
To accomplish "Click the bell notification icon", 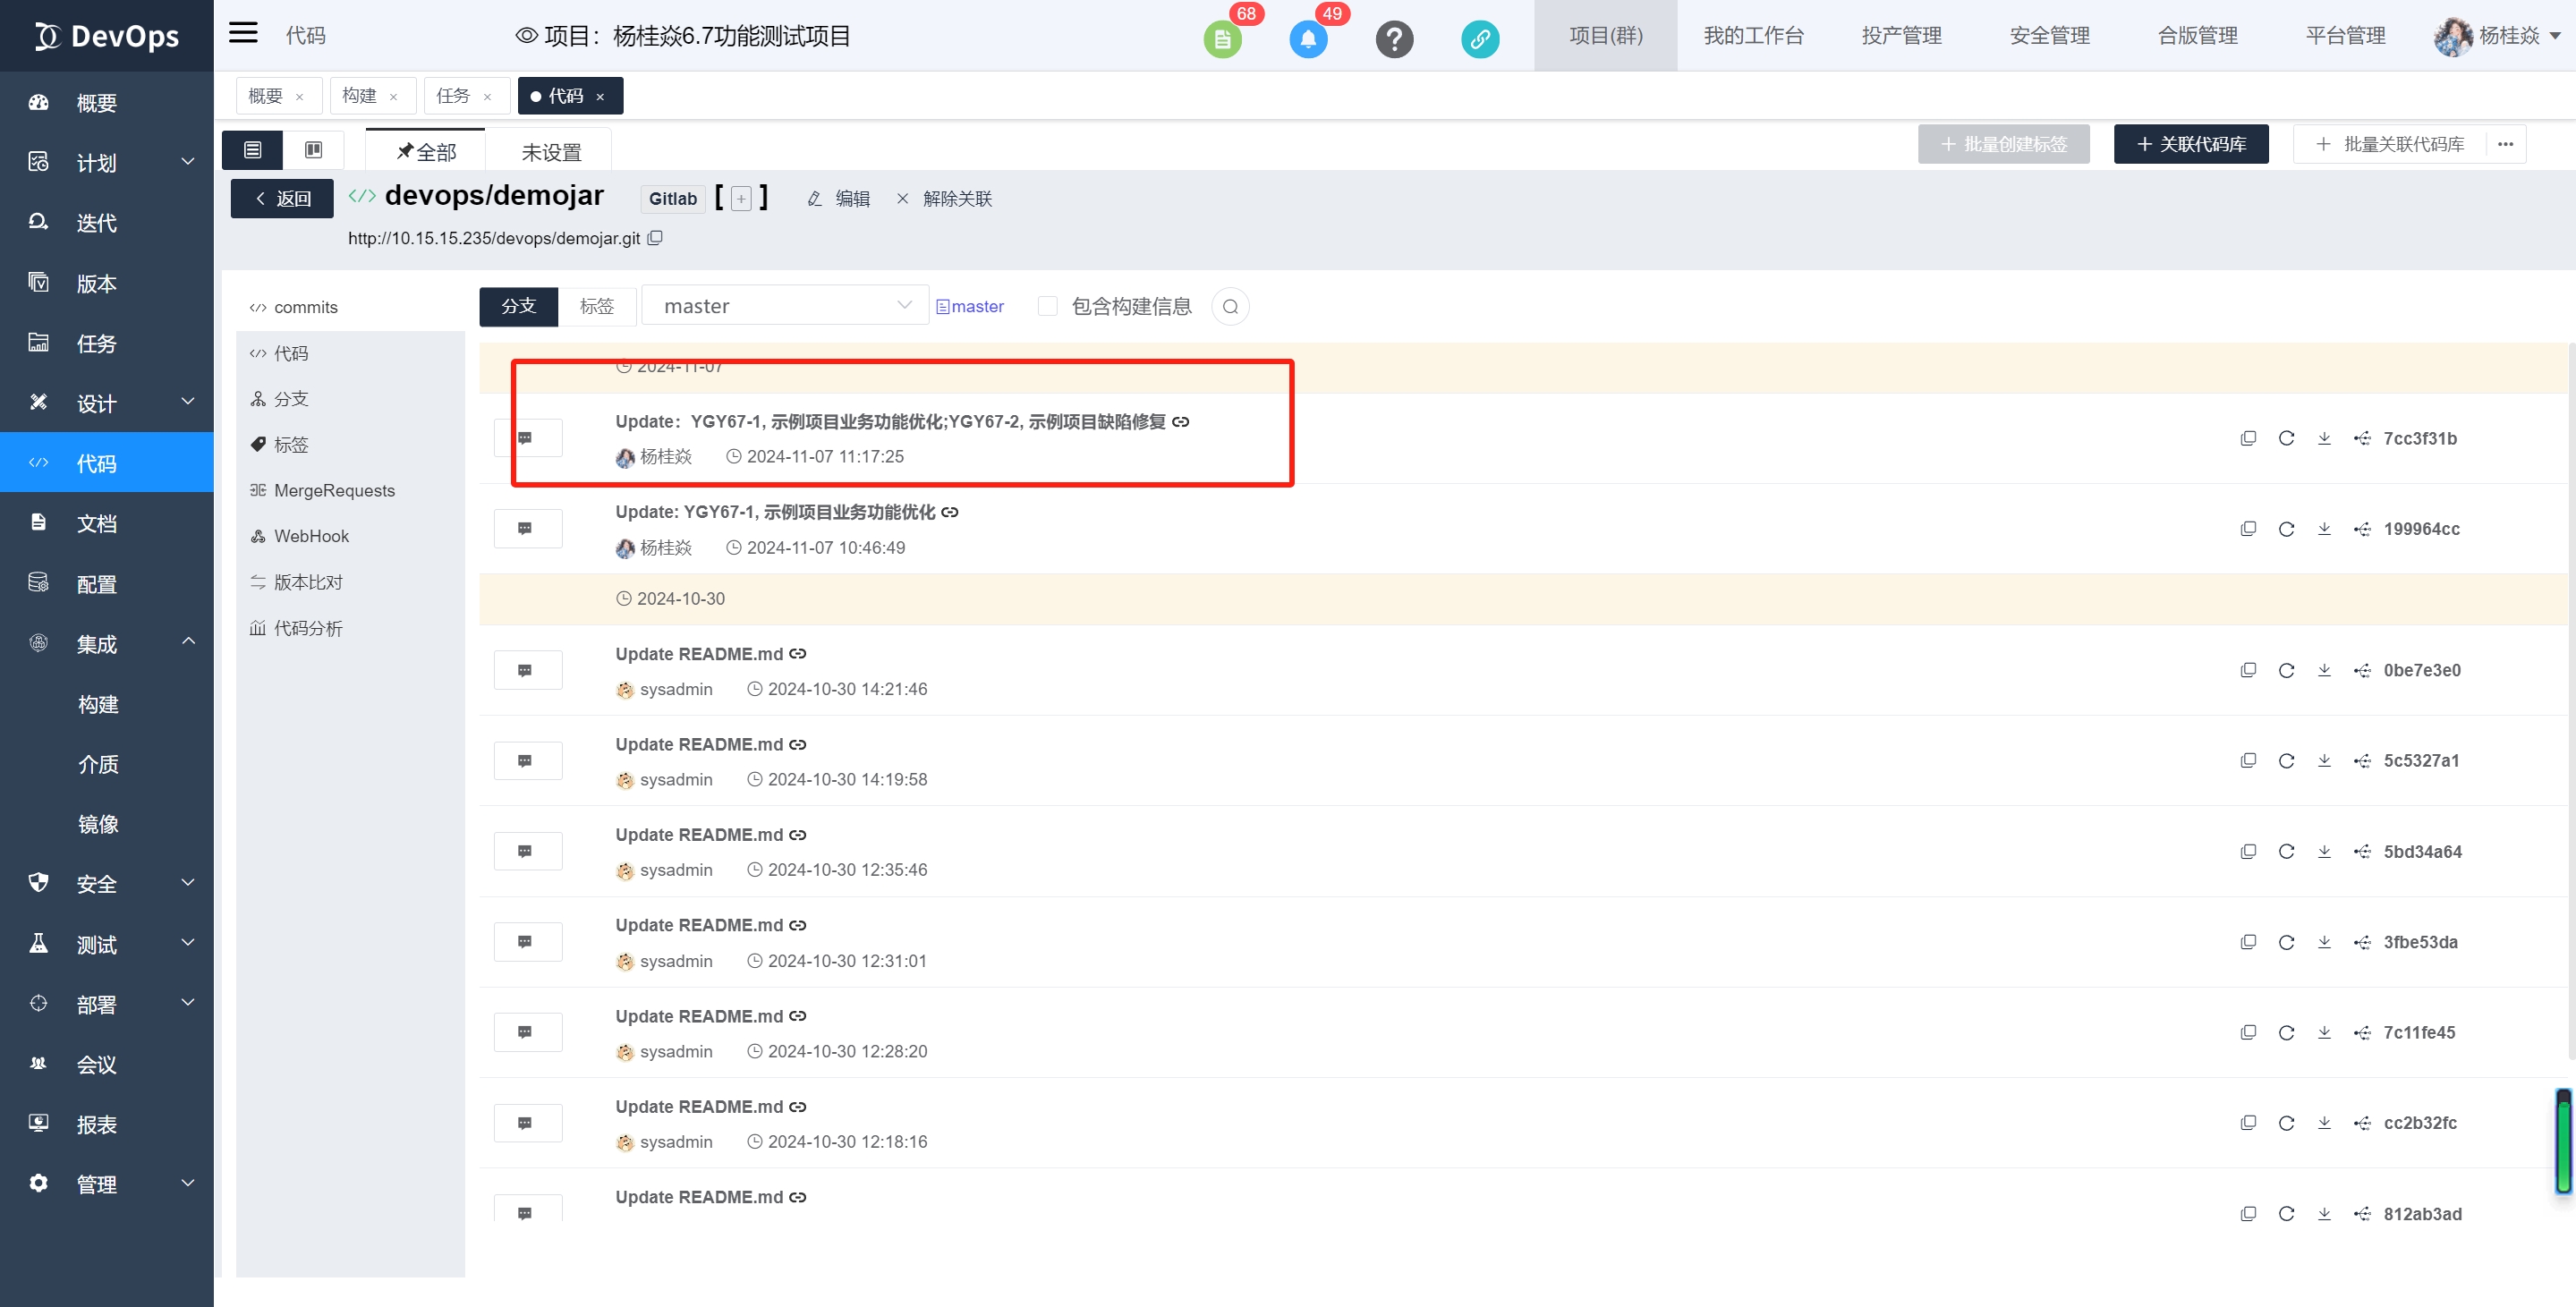I will (x=1307, y=39).
